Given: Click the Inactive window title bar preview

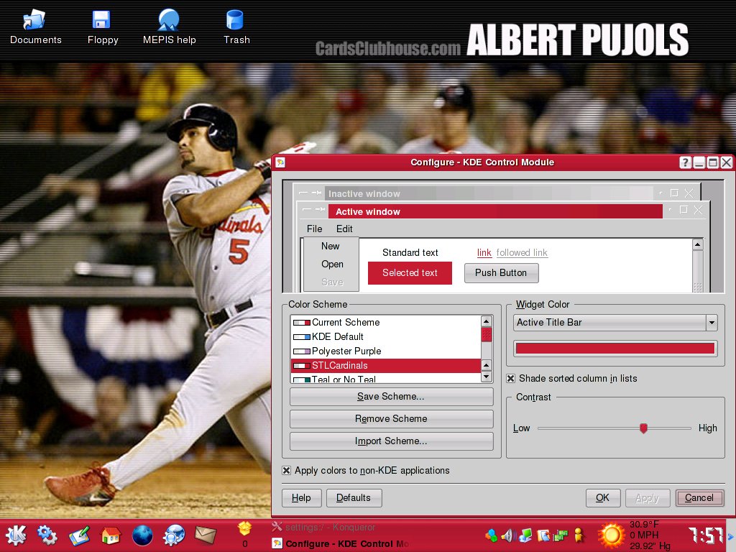Looking at the screenshot, I should [x=488, y=194].
